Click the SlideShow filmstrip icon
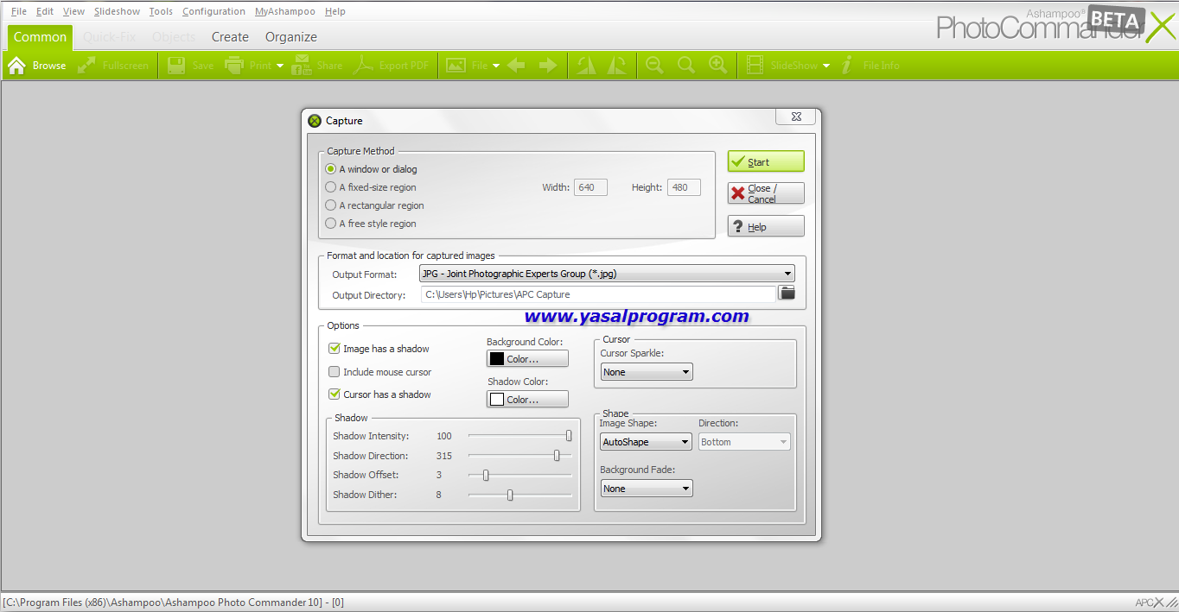This screenshot has height=612, width=1179. click(x=755, y=66)
